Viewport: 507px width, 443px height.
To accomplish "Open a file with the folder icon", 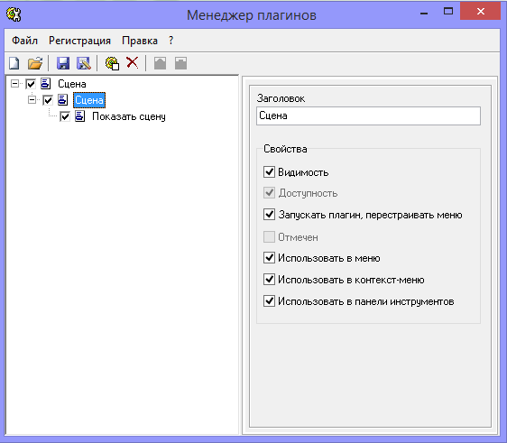I will 35,63.
